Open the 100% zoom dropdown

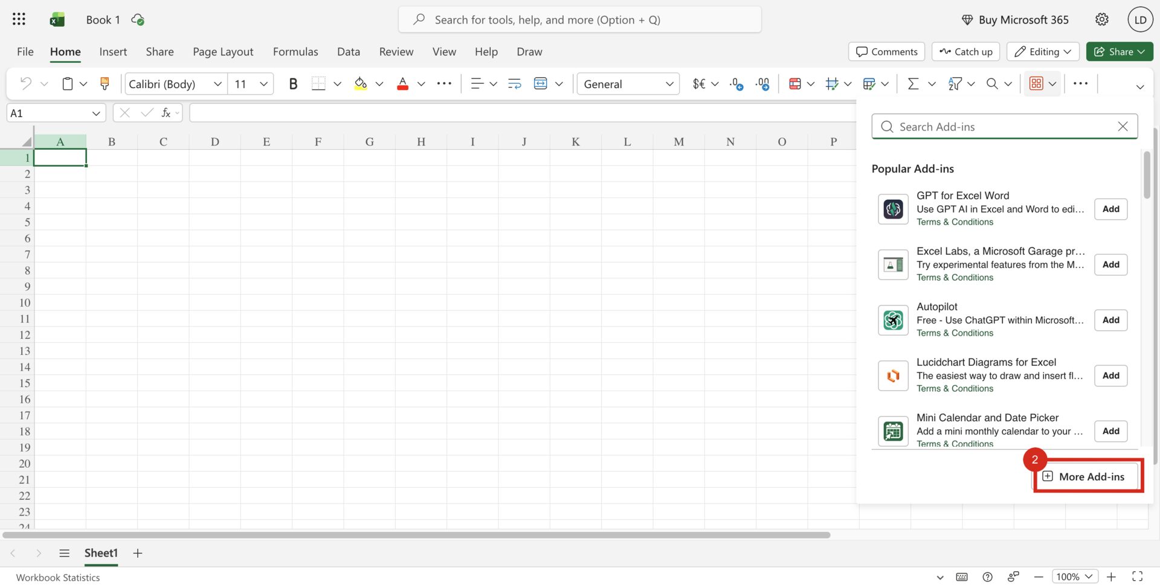point(1075,577)
